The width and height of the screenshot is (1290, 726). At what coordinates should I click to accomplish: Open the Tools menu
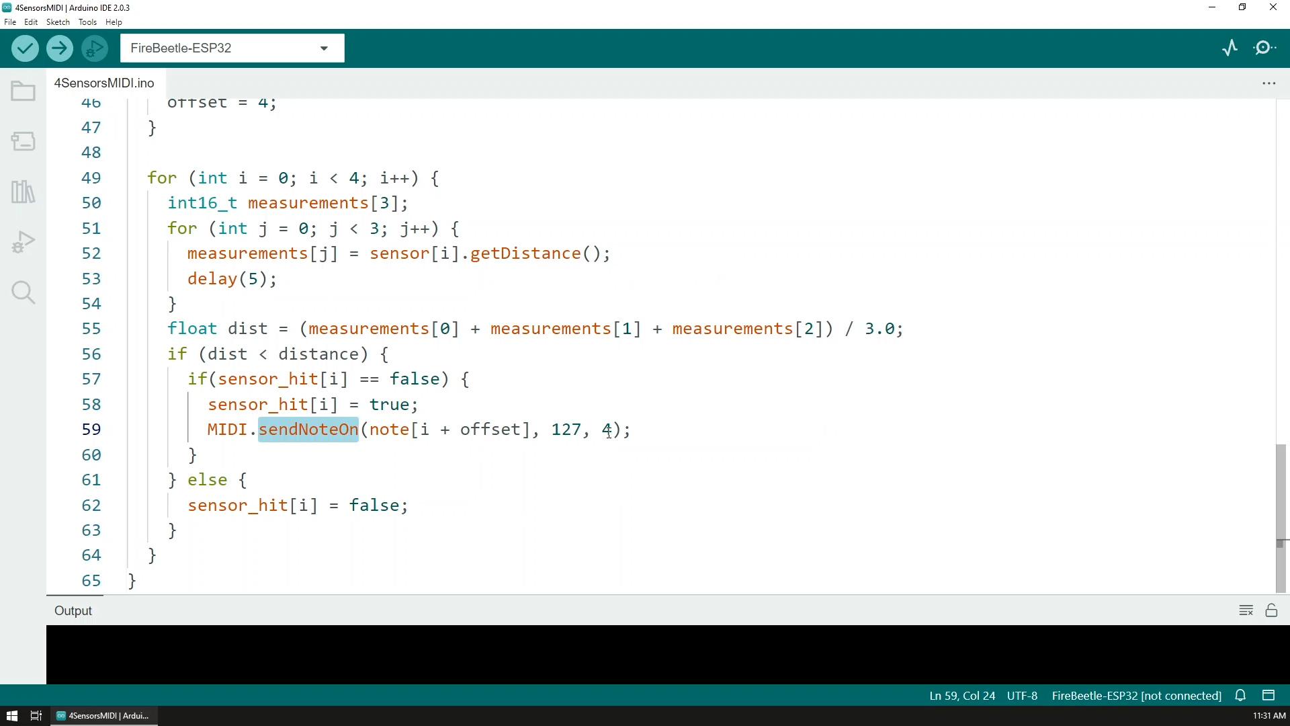[87, 22]
